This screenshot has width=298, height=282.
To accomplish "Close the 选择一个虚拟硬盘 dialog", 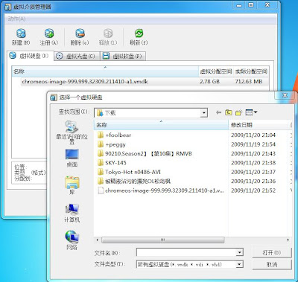I will (x=285, y=95).
